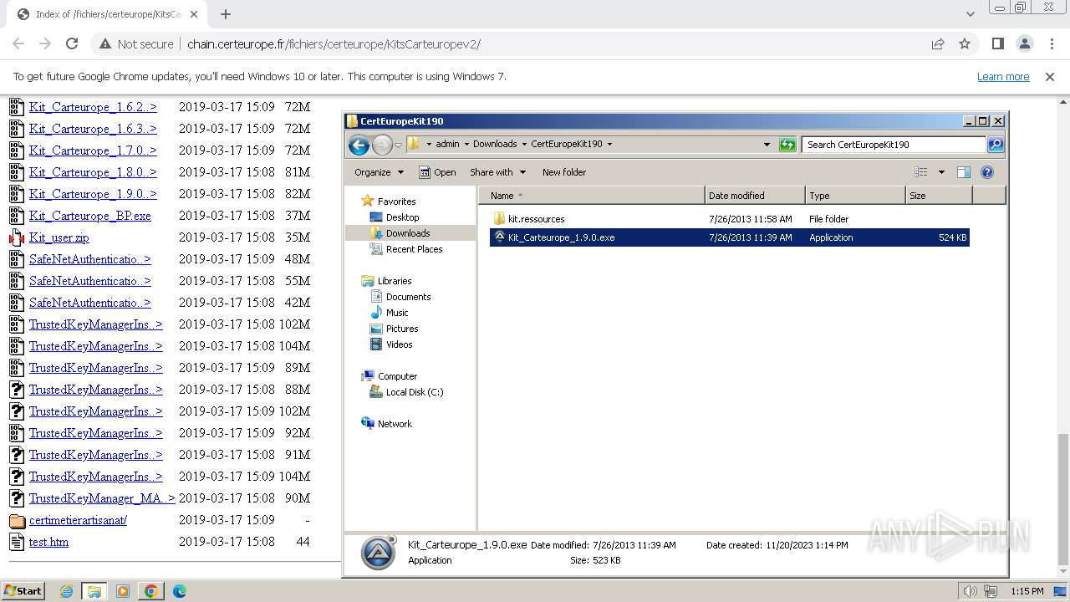Open Chrome profile avatar icon
The height and width of the screenshot is (602, 1070).
click(x=1025, y=43)
